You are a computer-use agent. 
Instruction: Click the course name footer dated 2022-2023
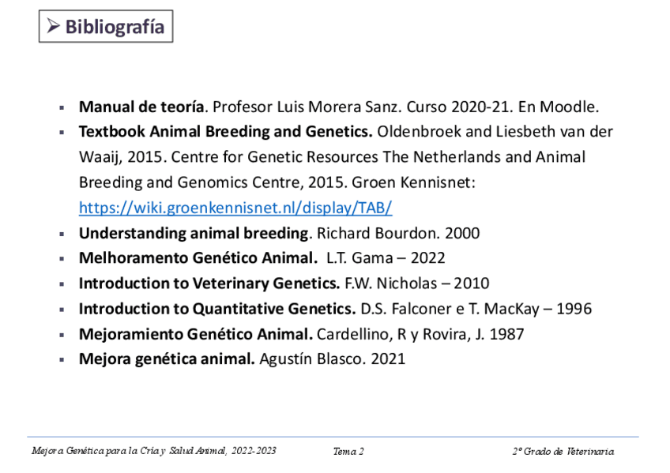click(153, 452)
